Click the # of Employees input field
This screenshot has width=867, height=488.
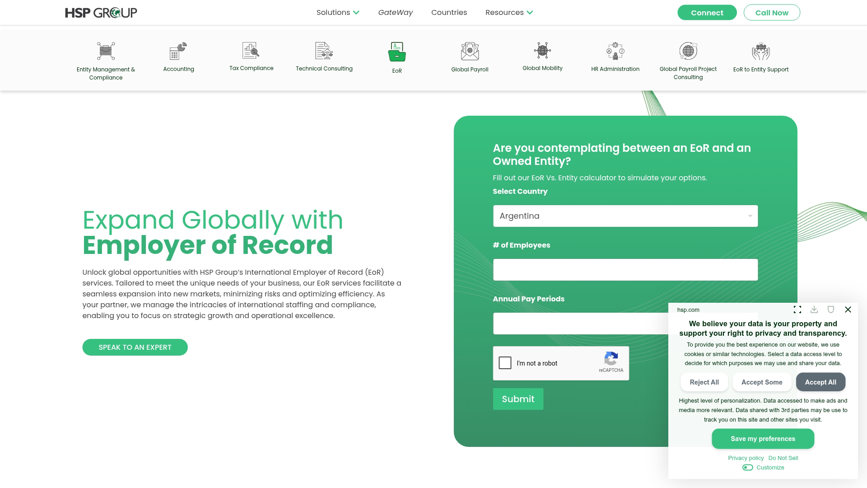point(625,270)
